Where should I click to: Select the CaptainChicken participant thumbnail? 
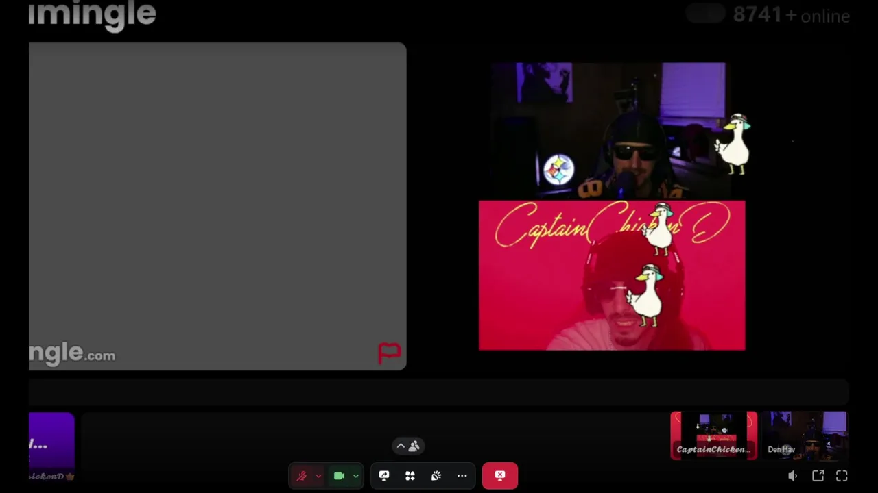(714, 435)
